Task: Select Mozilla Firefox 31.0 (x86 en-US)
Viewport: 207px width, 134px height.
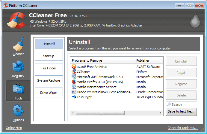Action: (x=100, y=82)
